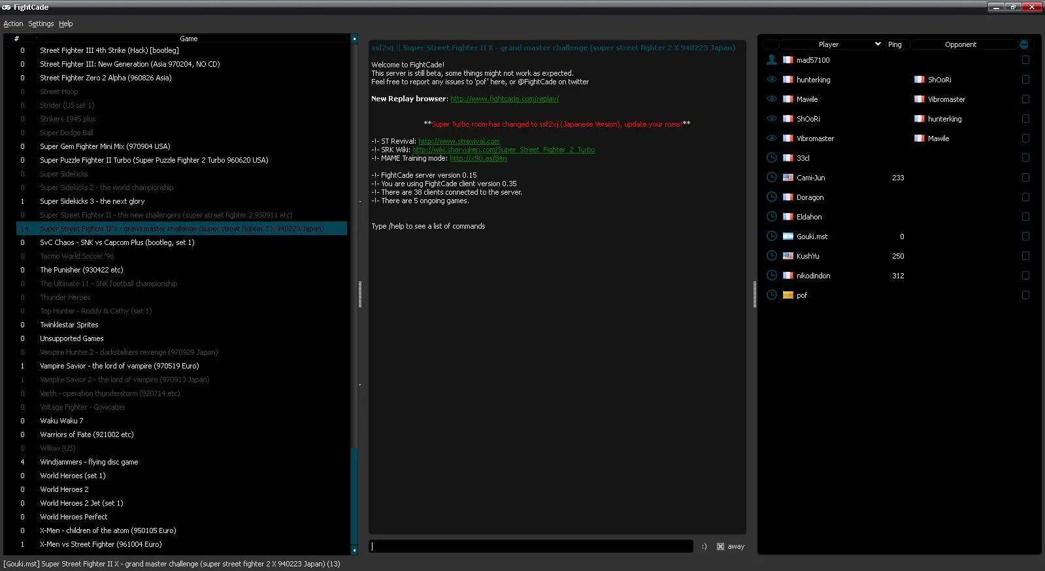Select X-Men vs Street Fighter (961004 Euro)
The height and width of the screenshot is (571, 1045).
coord(182,544)
